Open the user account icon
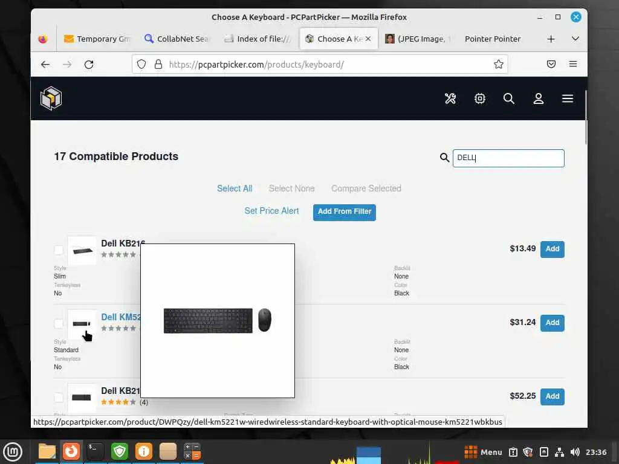 pos(539,98)
